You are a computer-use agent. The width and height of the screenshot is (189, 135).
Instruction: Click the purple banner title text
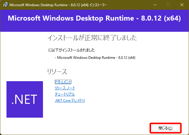(x=94, y=18)
